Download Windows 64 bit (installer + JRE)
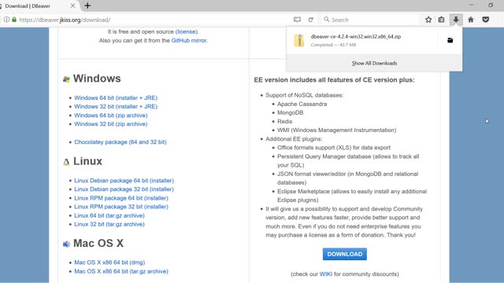Viewport: 504px width, 283px height. pyautogui.click(x=116, y=97)
